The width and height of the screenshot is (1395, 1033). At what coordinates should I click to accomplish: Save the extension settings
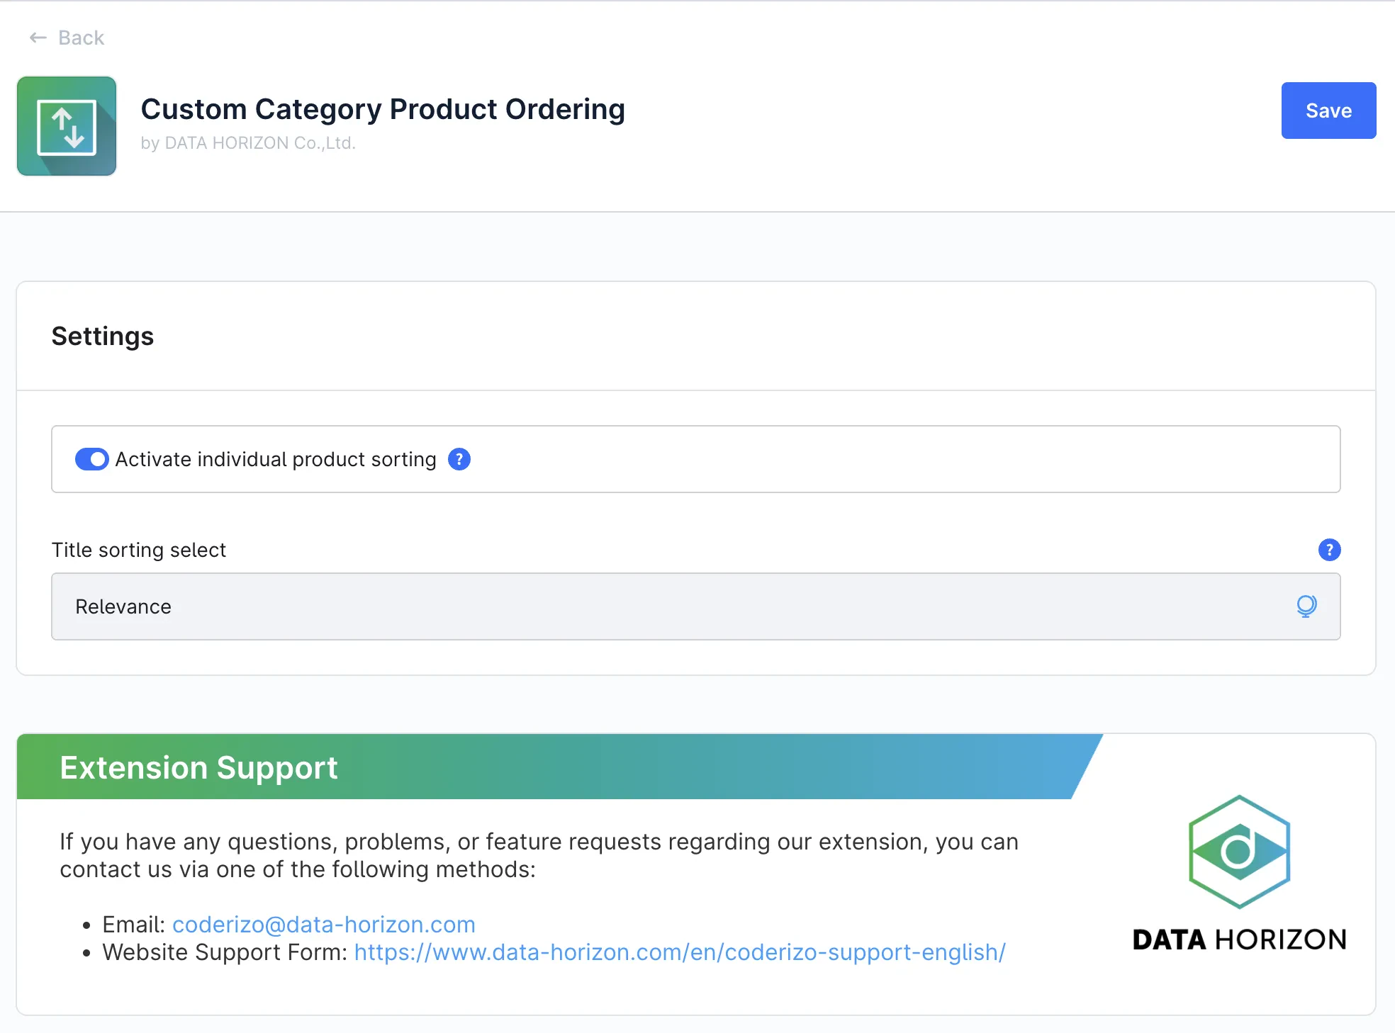1328,111
